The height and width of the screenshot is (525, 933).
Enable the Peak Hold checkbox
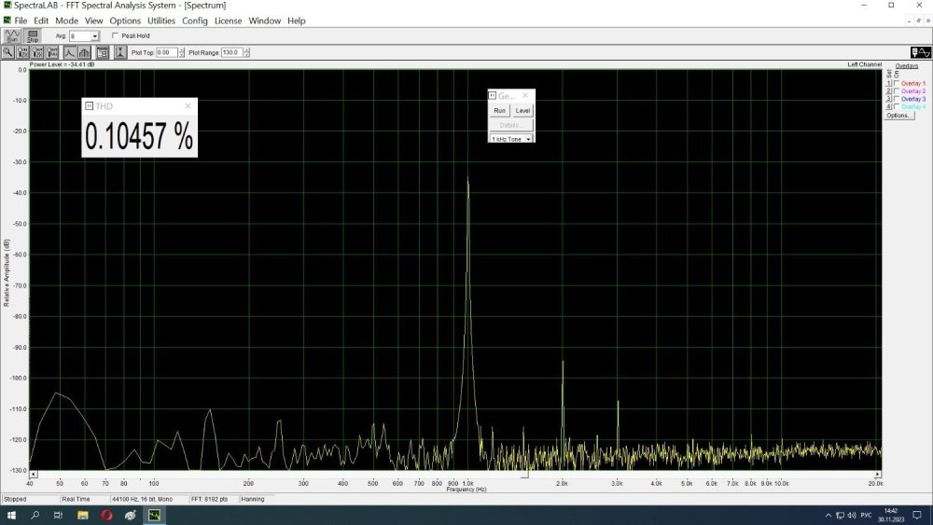coord(115,35)
